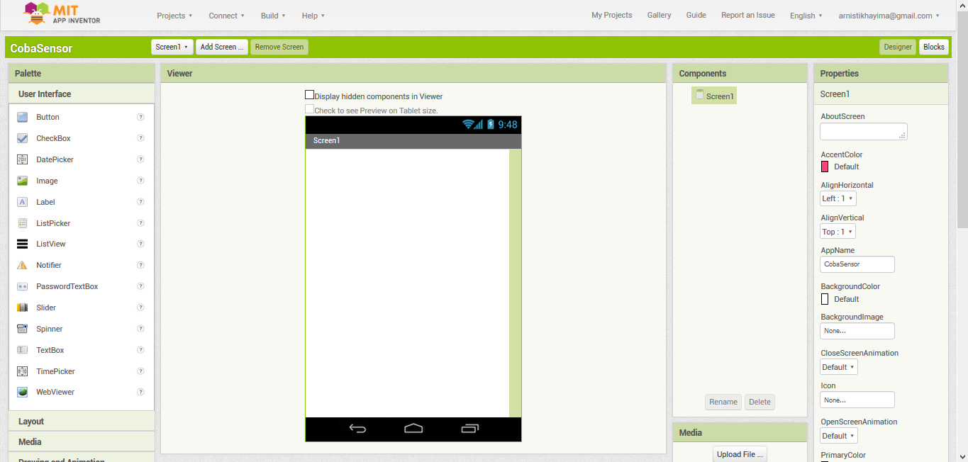Screen dimensions: 968x462
Task: Switch to the Blocks editor view
Action: (x=933, y=47)
